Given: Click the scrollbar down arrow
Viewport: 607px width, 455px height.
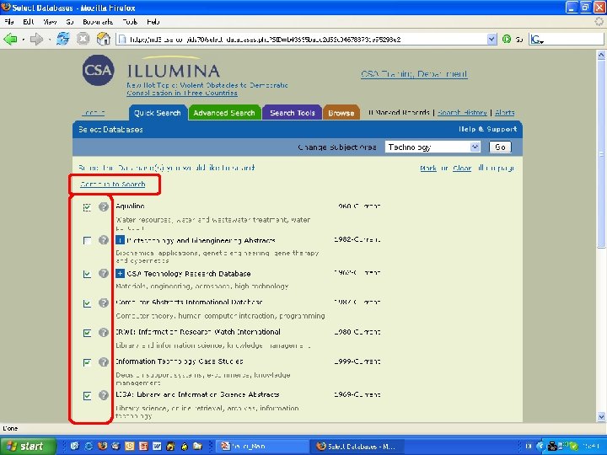Looking at the screenshot, I should click(601, 417).
